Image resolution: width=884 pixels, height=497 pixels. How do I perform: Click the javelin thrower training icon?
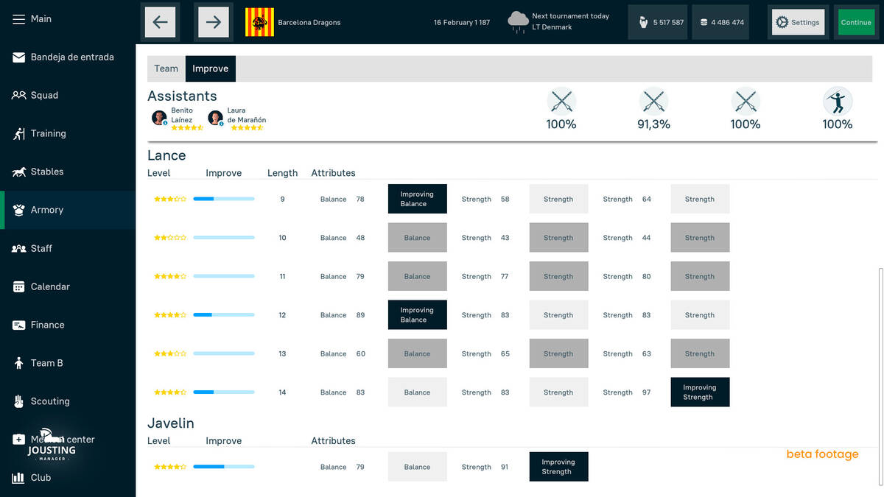tap(838, 101)
